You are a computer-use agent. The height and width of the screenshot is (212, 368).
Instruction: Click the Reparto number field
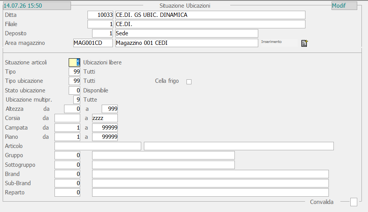pyautogui.click(x=68, y=192)
